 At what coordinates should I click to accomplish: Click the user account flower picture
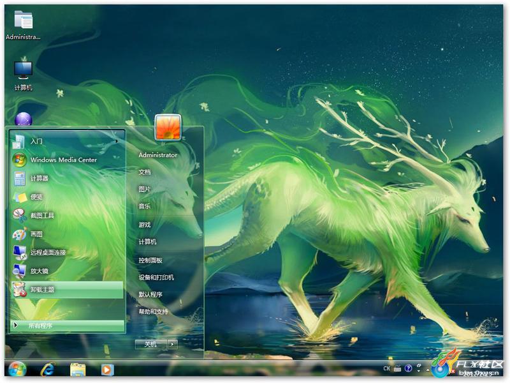click(168, 127)
